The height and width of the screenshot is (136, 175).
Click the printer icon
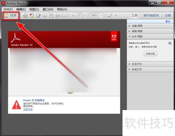(58, 15)
